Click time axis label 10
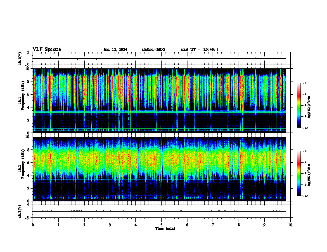327x252 pixels. [x=290, y=225]
